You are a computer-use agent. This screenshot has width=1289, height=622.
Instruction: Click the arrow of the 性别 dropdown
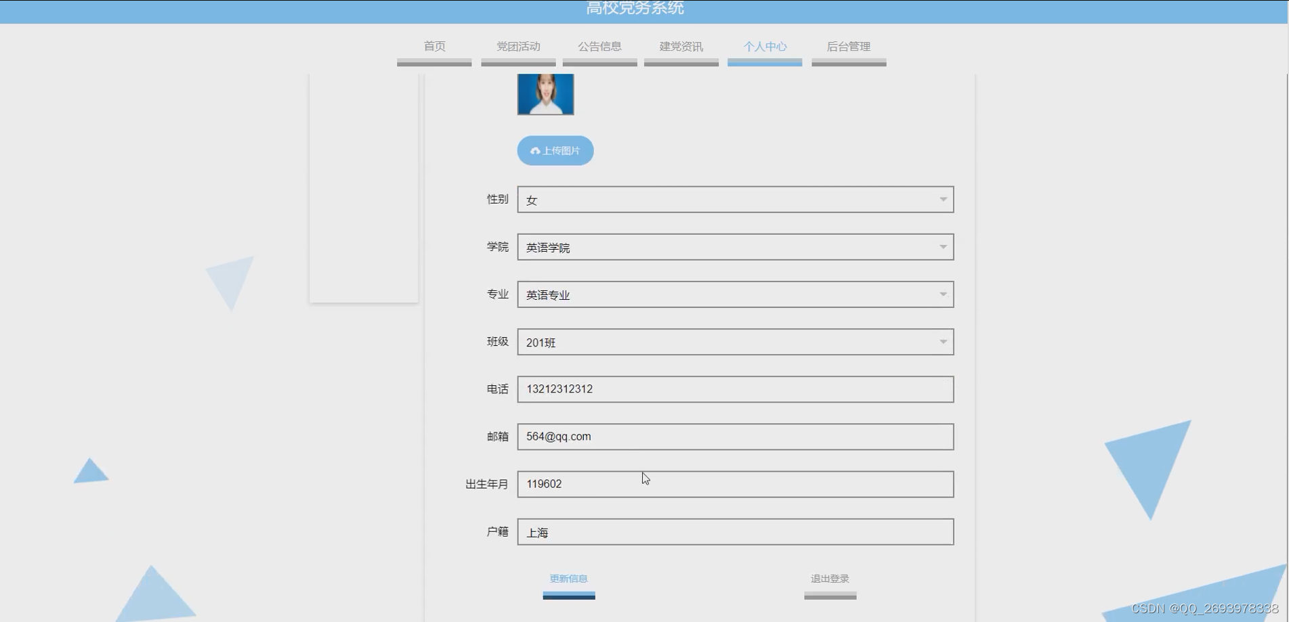(x=943, y=200)
